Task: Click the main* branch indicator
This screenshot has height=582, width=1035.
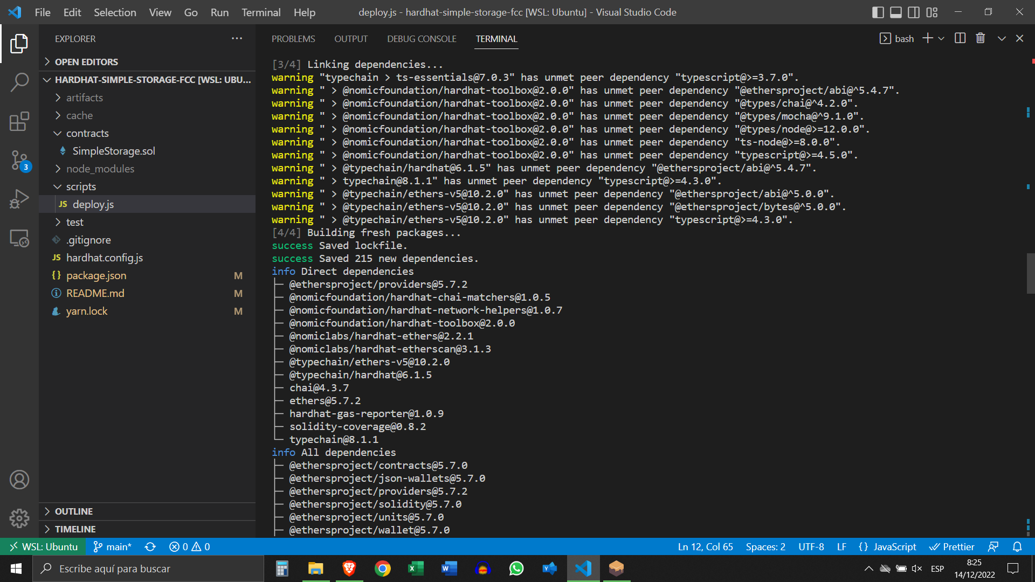Action: point(112,546)
